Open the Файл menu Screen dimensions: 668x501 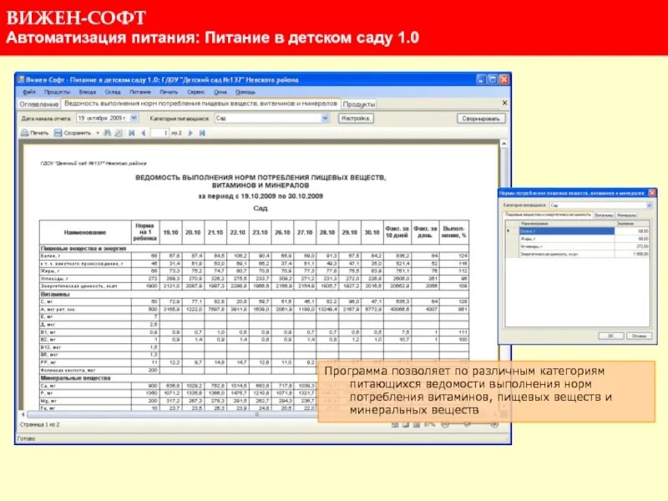(29, 92)
